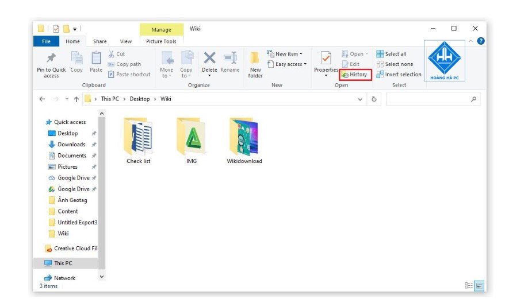Switch to the Share tab
Image resolution: width=532 pixels, height=307 pixels.
click(99, 41)
